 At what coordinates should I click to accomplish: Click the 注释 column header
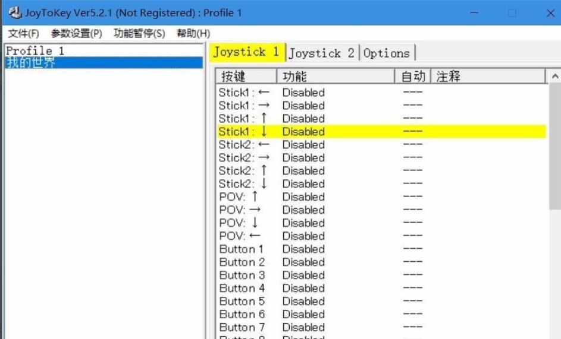(x=487, y=77)
